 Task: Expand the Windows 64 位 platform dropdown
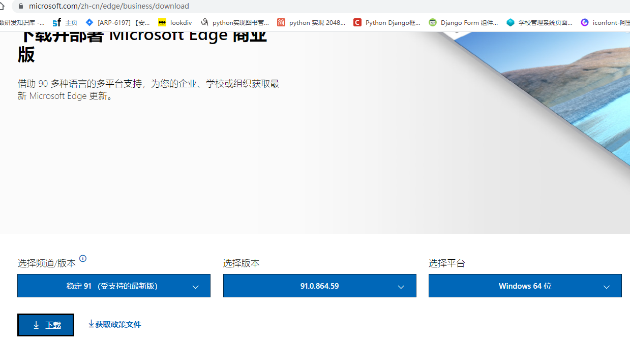pyautogui.click(x=525, y=286)
